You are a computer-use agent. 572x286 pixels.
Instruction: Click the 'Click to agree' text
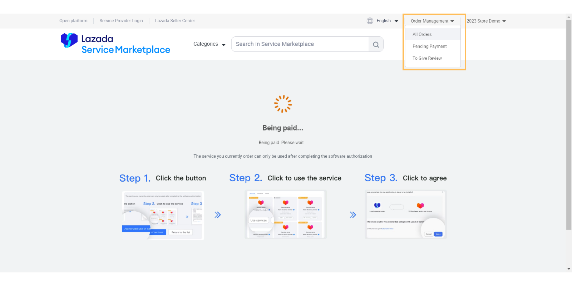[x=425, y=178]
